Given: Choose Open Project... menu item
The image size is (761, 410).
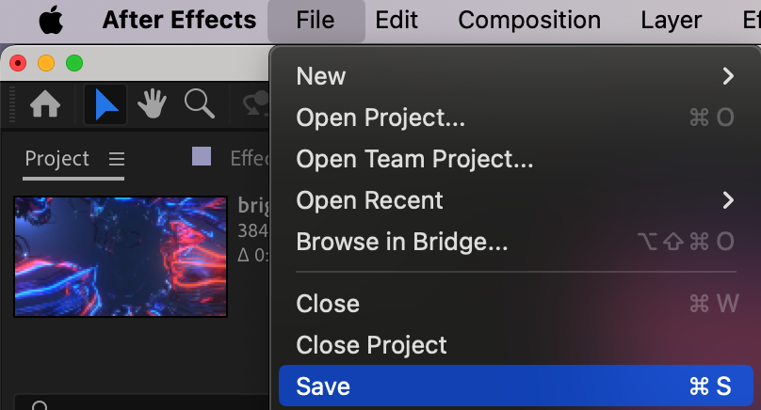Looking at the screenshot, I should click(x=380, y=118).
